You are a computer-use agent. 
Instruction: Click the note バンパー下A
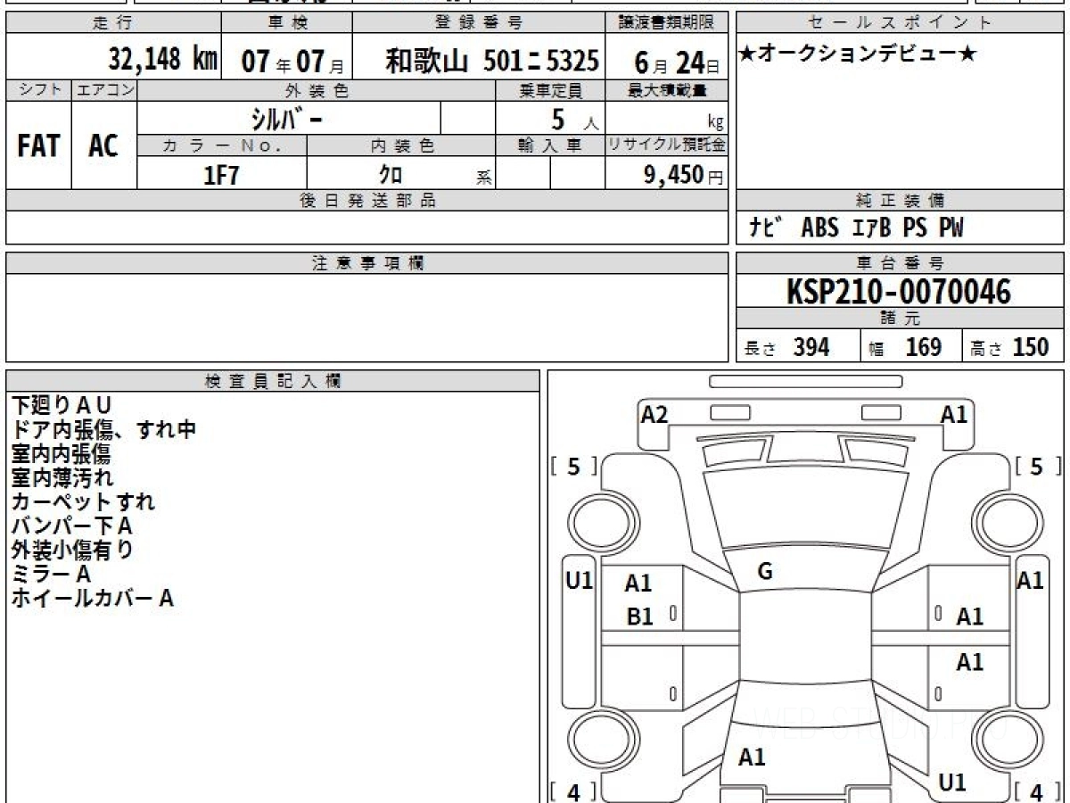pos(71,526)
